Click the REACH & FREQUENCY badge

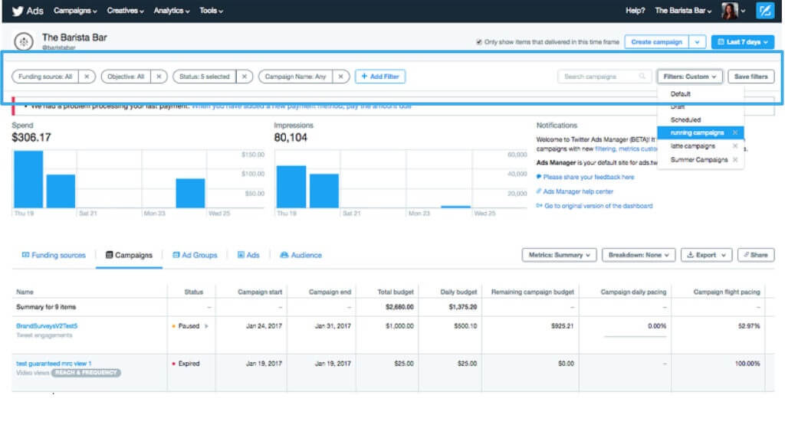click(x=86, y=373)
